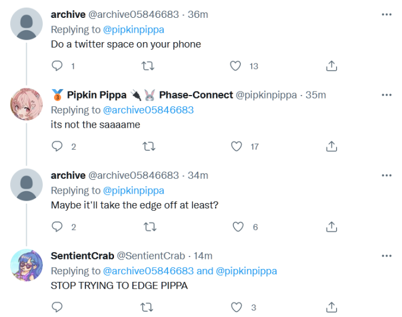This screenshot has width=402, height=317.
Task: Share archive's first tweet via share icon
Action: [x=331, y=66]
